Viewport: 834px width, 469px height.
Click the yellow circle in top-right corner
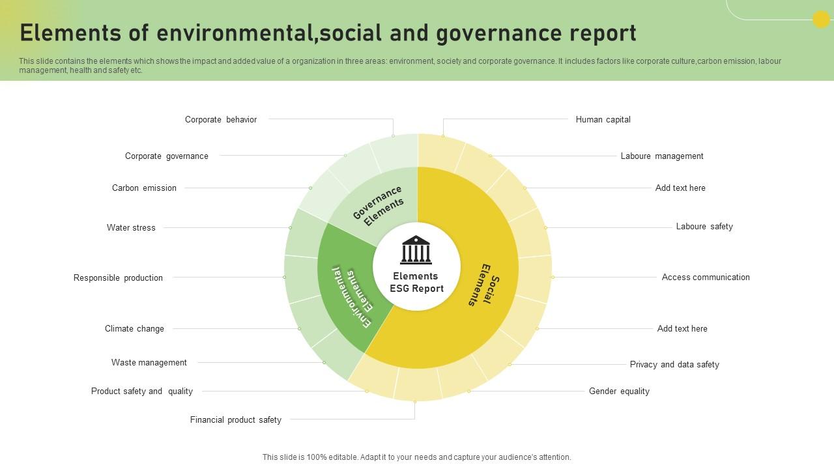point(821,20)
